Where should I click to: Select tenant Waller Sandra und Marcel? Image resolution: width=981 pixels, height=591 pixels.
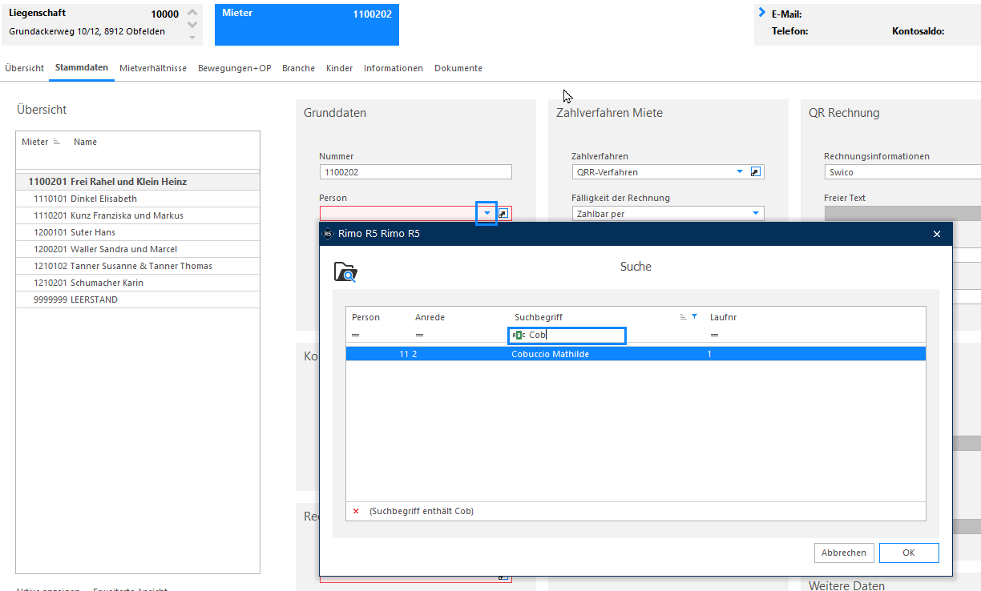coord(138,249)
